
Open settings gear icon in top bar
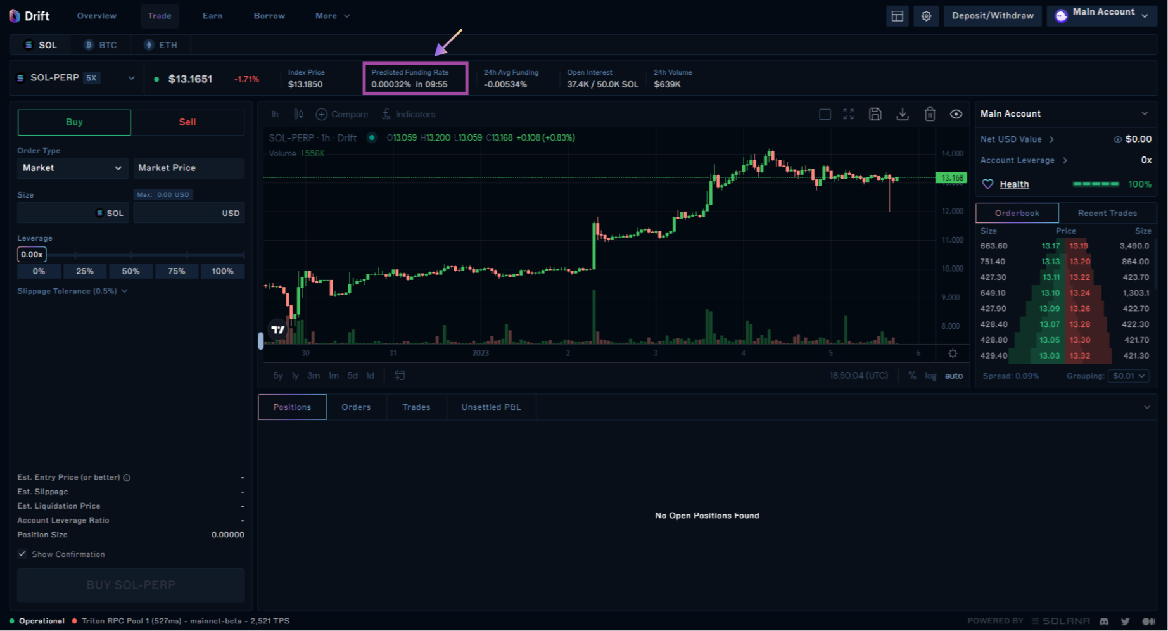926,16
